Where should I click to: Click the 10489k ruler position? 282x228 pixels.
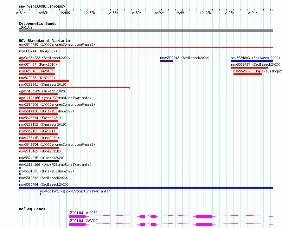tap(136, 13)
